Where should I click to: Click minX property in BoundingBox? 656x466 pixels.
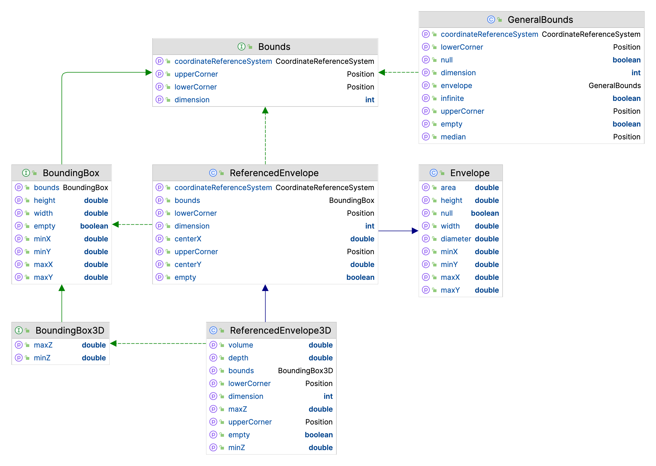42,239
